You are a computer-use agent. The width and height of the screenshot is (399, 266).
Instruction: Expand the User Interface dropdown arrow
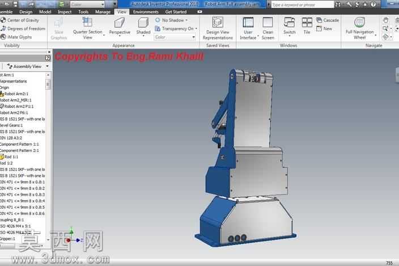point(258,36)
